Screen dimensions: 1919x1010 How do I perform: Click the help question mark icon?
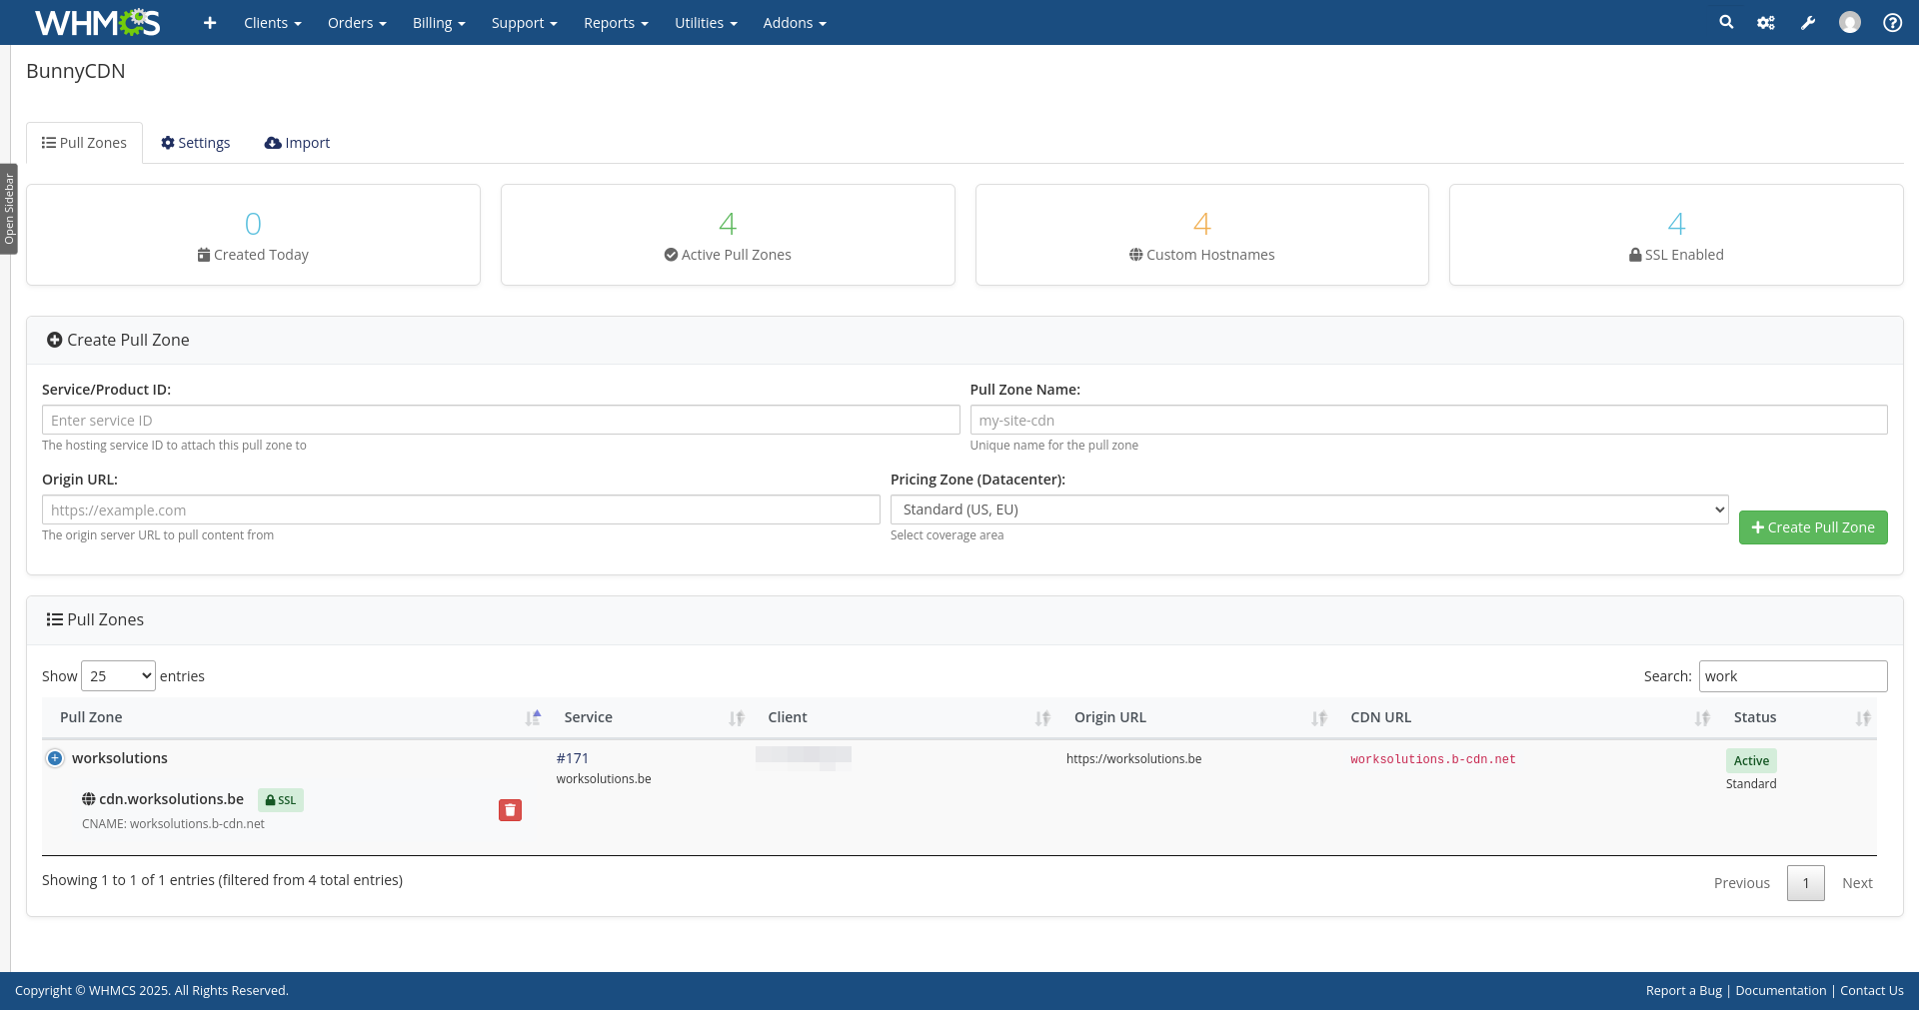[1892, 22]
